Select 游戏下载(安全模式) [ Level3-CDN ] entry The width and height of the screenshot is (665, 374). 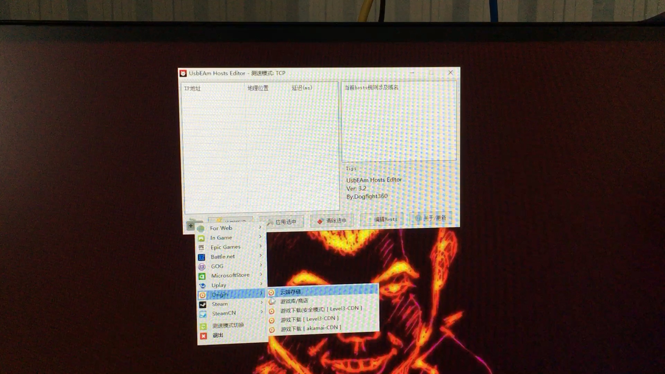(x=323, y=310)
